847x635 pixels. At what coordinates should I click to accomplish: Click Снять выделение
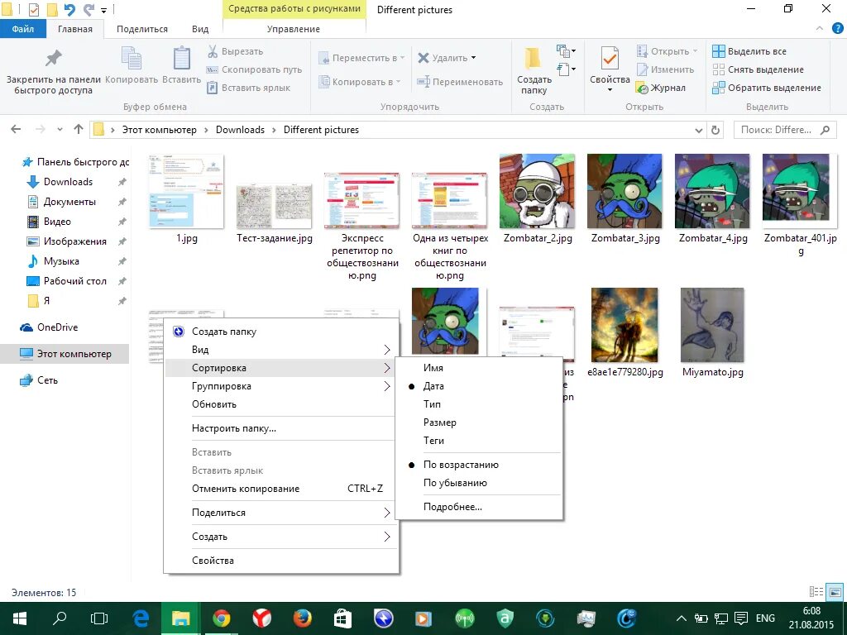758,69
